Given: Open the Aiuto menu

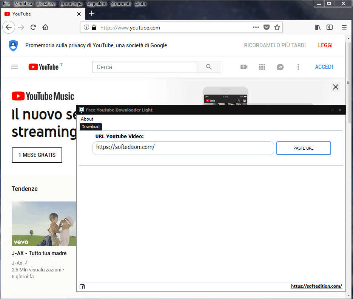Looking at the screenshot, I should tap(140, 4).
